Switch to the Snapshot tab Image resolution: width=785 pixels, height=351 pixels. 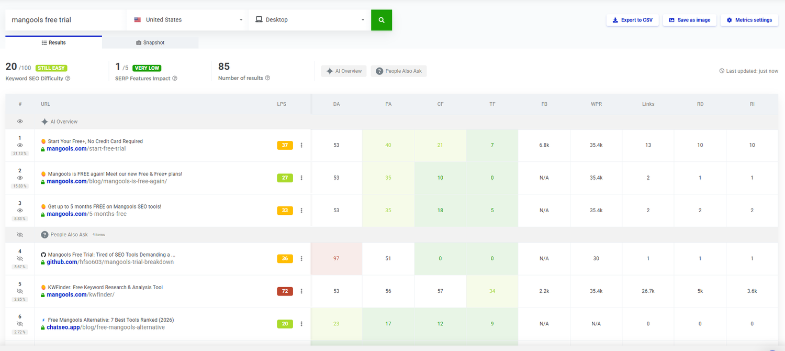tap(150, 42)
